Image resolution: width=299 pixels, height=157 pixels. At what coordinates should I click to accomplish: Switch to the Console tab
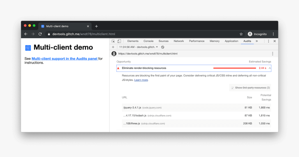[148, 41]
